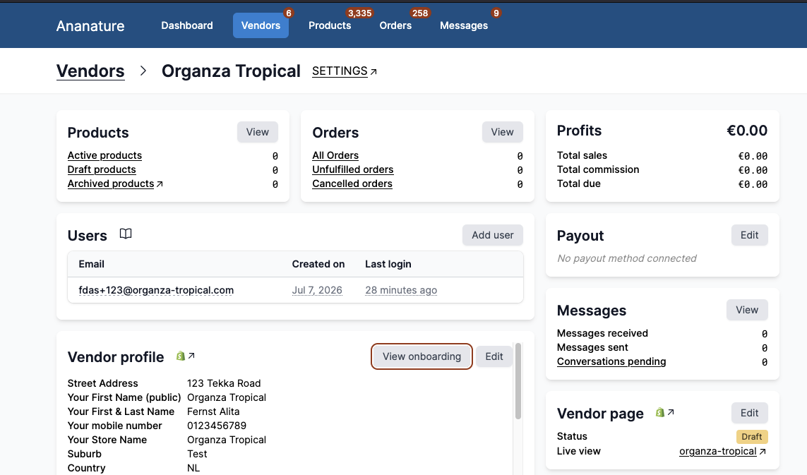
Task: Click the Total due label
Action: pos(578,184)
